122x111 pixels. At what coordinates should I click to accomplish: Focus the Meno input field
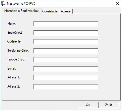pyautogui.click(x=66, y=24)
